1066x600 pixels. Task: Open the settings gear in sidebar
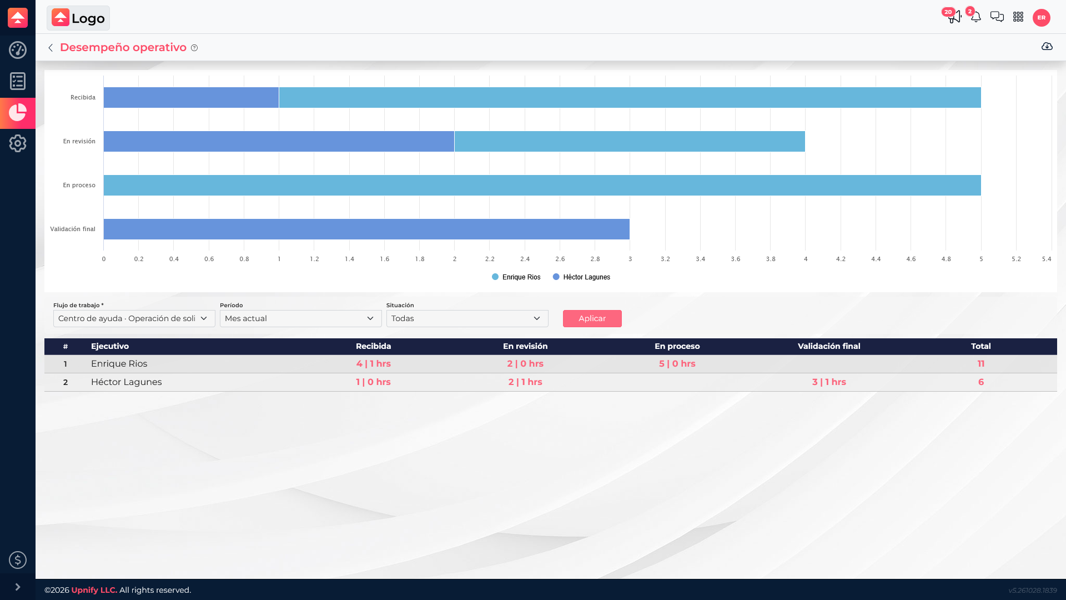click(18, 143)
